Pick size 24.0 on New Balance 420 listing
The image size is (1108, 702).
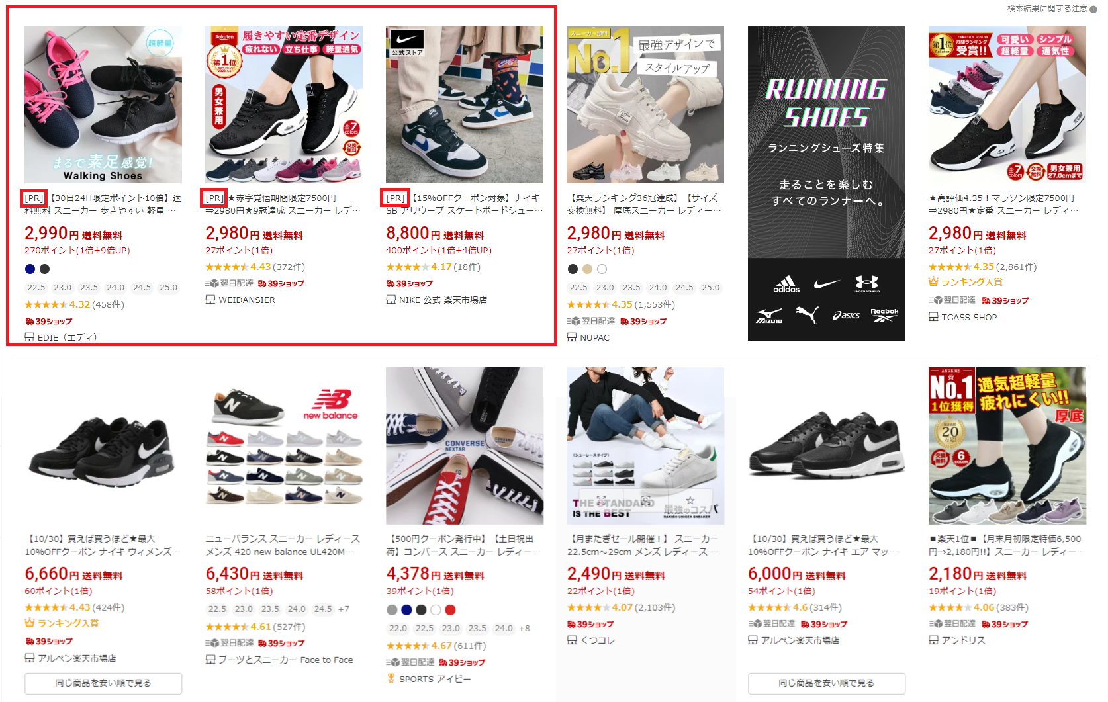point(297,609)
